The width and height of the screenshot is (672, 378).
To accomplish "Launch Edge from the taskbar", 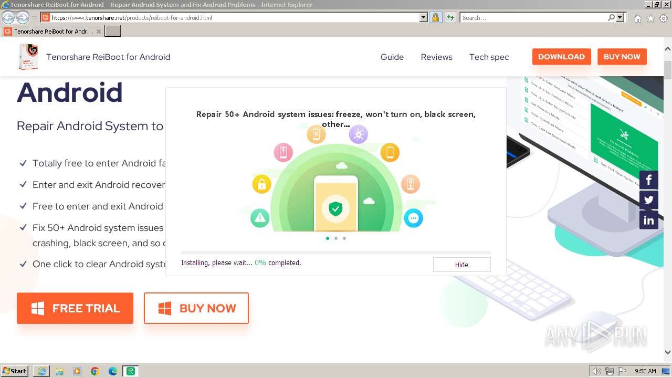I will [x=113, y=371].
